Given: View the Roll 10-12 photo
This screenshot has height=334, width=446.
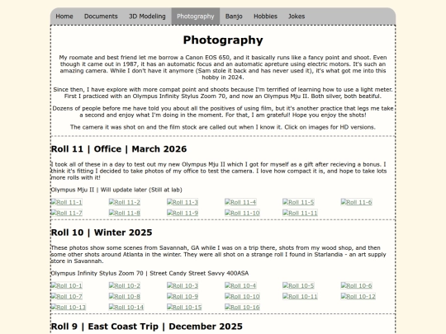Looking at the screenshot, I should click(x=358, y=297).
